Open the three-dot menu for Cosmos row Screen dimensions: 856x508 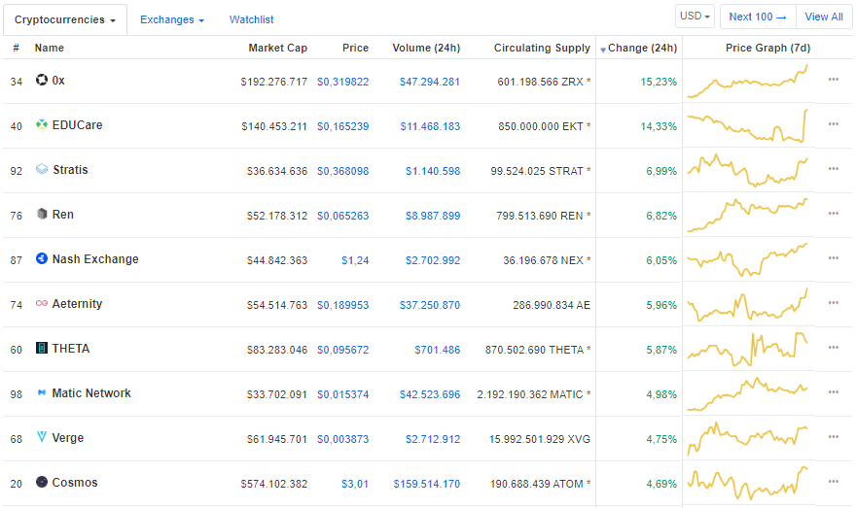[x=833, y=482]
